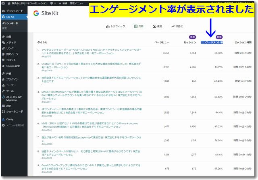Open the アリナミンとキューピーコーワゴールド article link
The image size is (258, 180).
(92, 52)
